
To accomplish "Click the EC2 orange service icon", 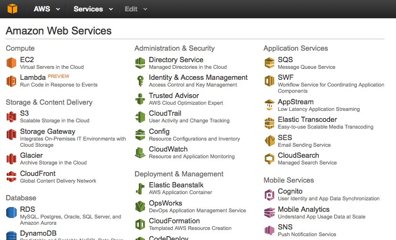I will pyautogui.click(x=11, y=63).
